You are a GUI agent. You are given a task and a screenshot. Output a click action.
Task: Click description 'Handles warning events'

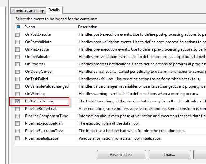pyautogui.click(x=138, y=94)
